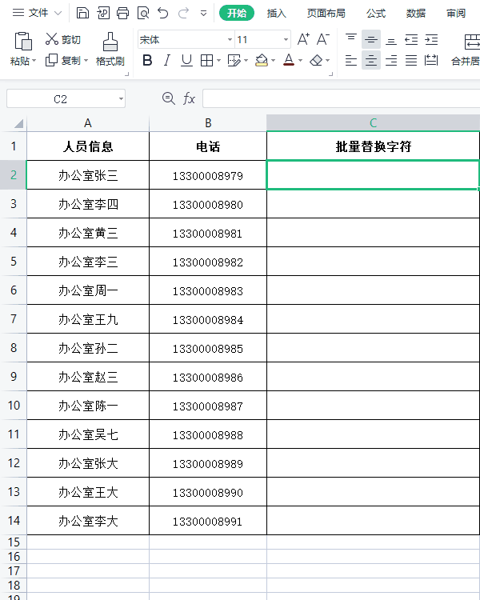Click 剪切 cut button
The width and height of the screenshot is (480, 600).
(x=62, y=39)
